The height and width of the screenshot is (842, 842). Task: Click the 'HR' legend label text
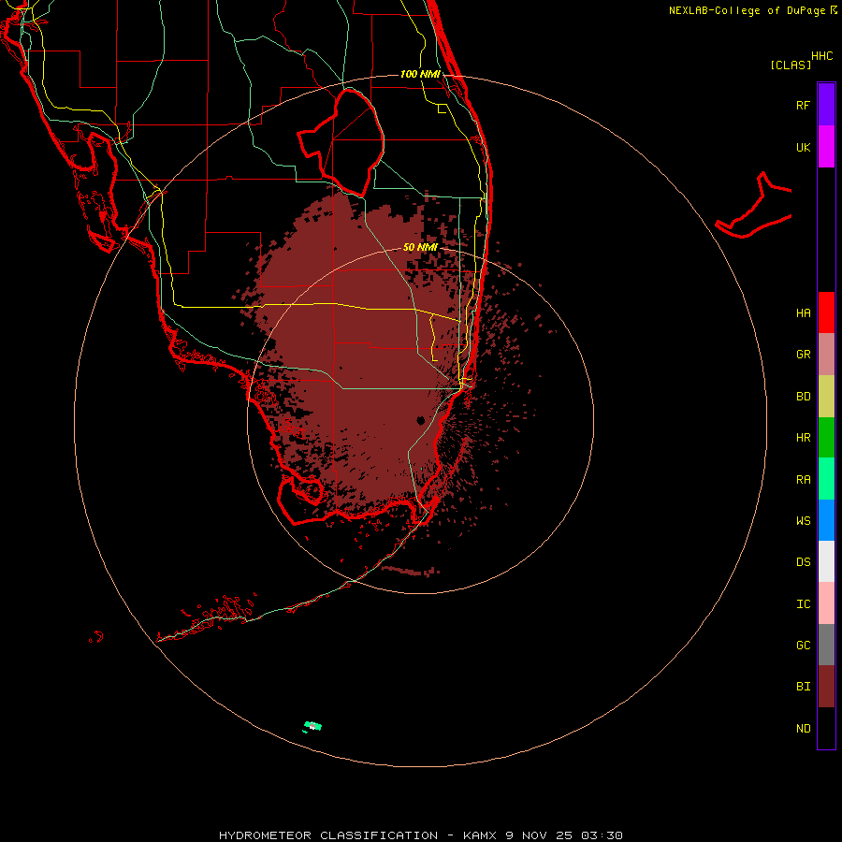[x=803, y=438]
